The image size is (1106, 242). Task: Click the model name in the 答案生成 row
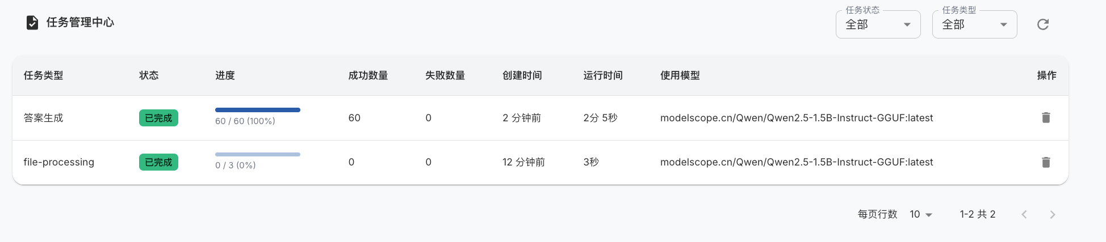[x=796, y=118]
